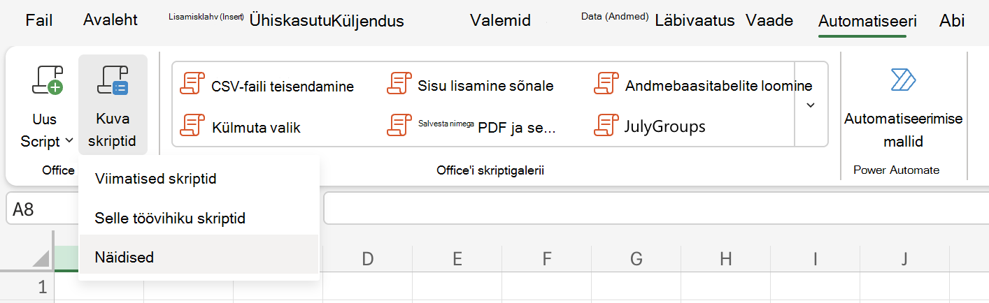
Task: Run the JulyGroups script
Action: click(x=649, y=126)
